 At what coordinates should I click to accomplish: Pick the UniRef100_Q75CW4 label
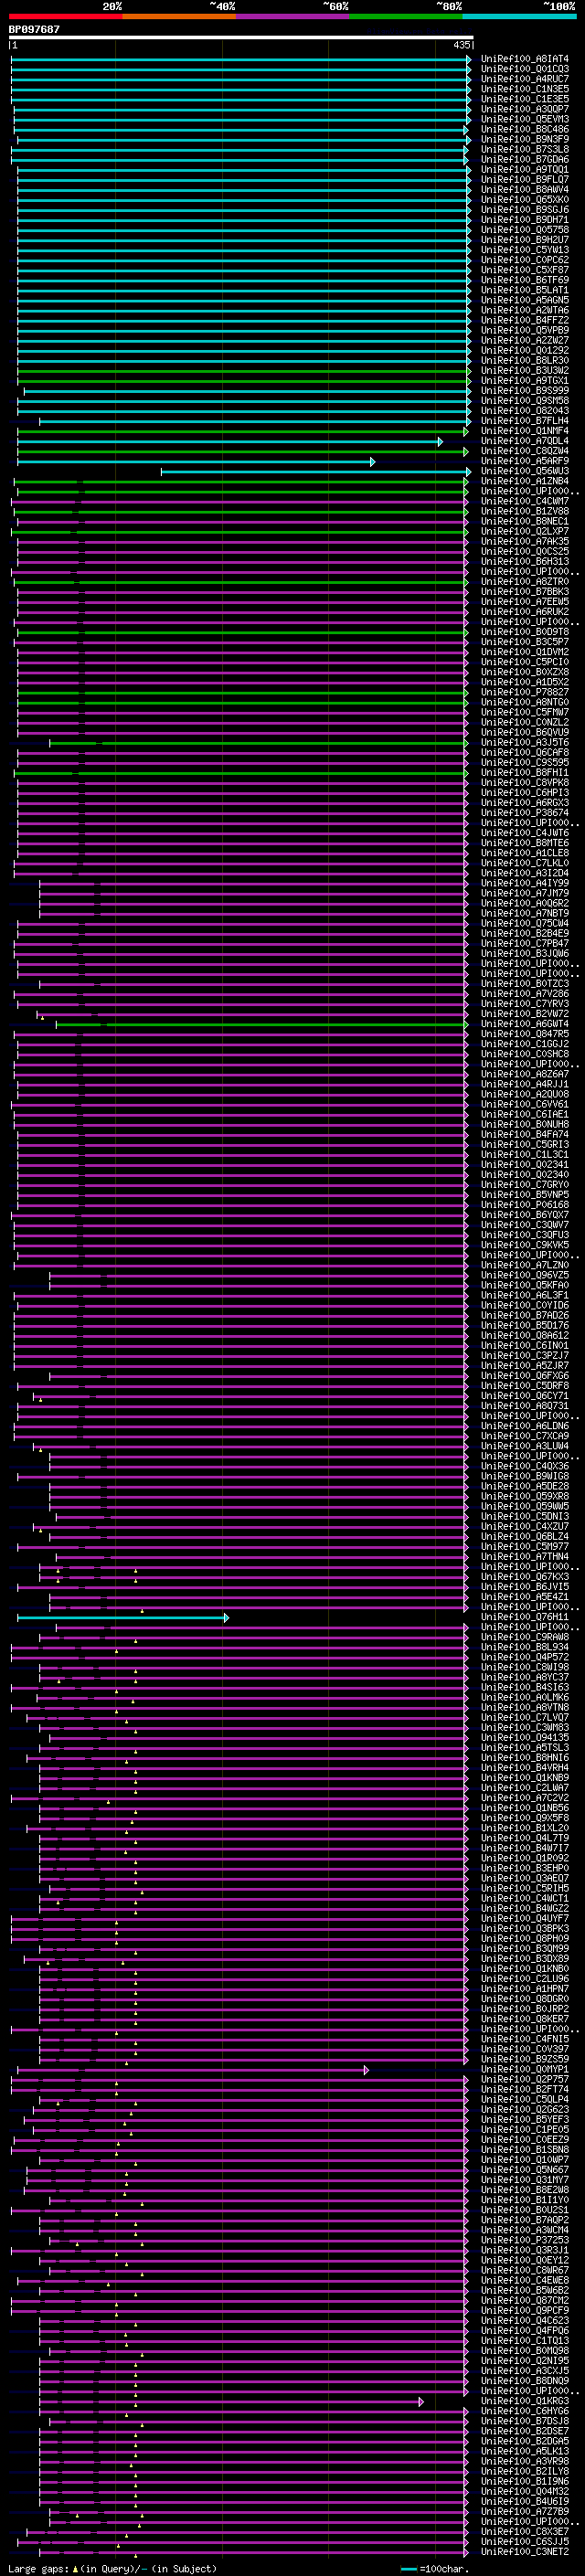pos(525,923)
